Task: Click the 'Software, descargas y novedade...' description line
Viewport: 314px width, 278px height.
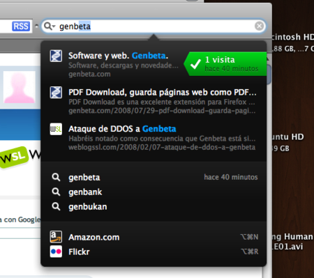Action: 124,65
